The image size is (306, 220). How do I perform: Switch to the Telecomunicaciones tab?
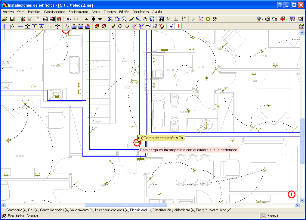109,210
